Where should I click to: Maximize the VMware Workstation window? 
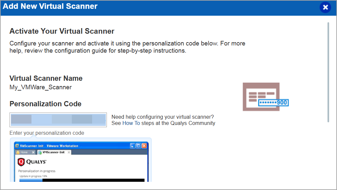[x=138, y=146]
